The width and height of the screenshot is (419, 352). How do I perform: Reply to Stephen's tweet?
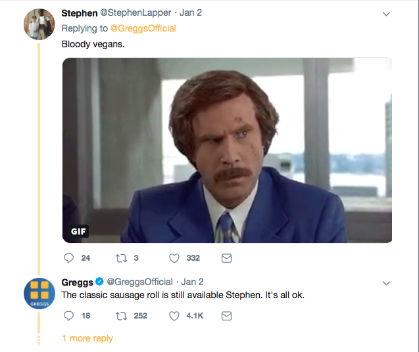click(x=68, y=258)
